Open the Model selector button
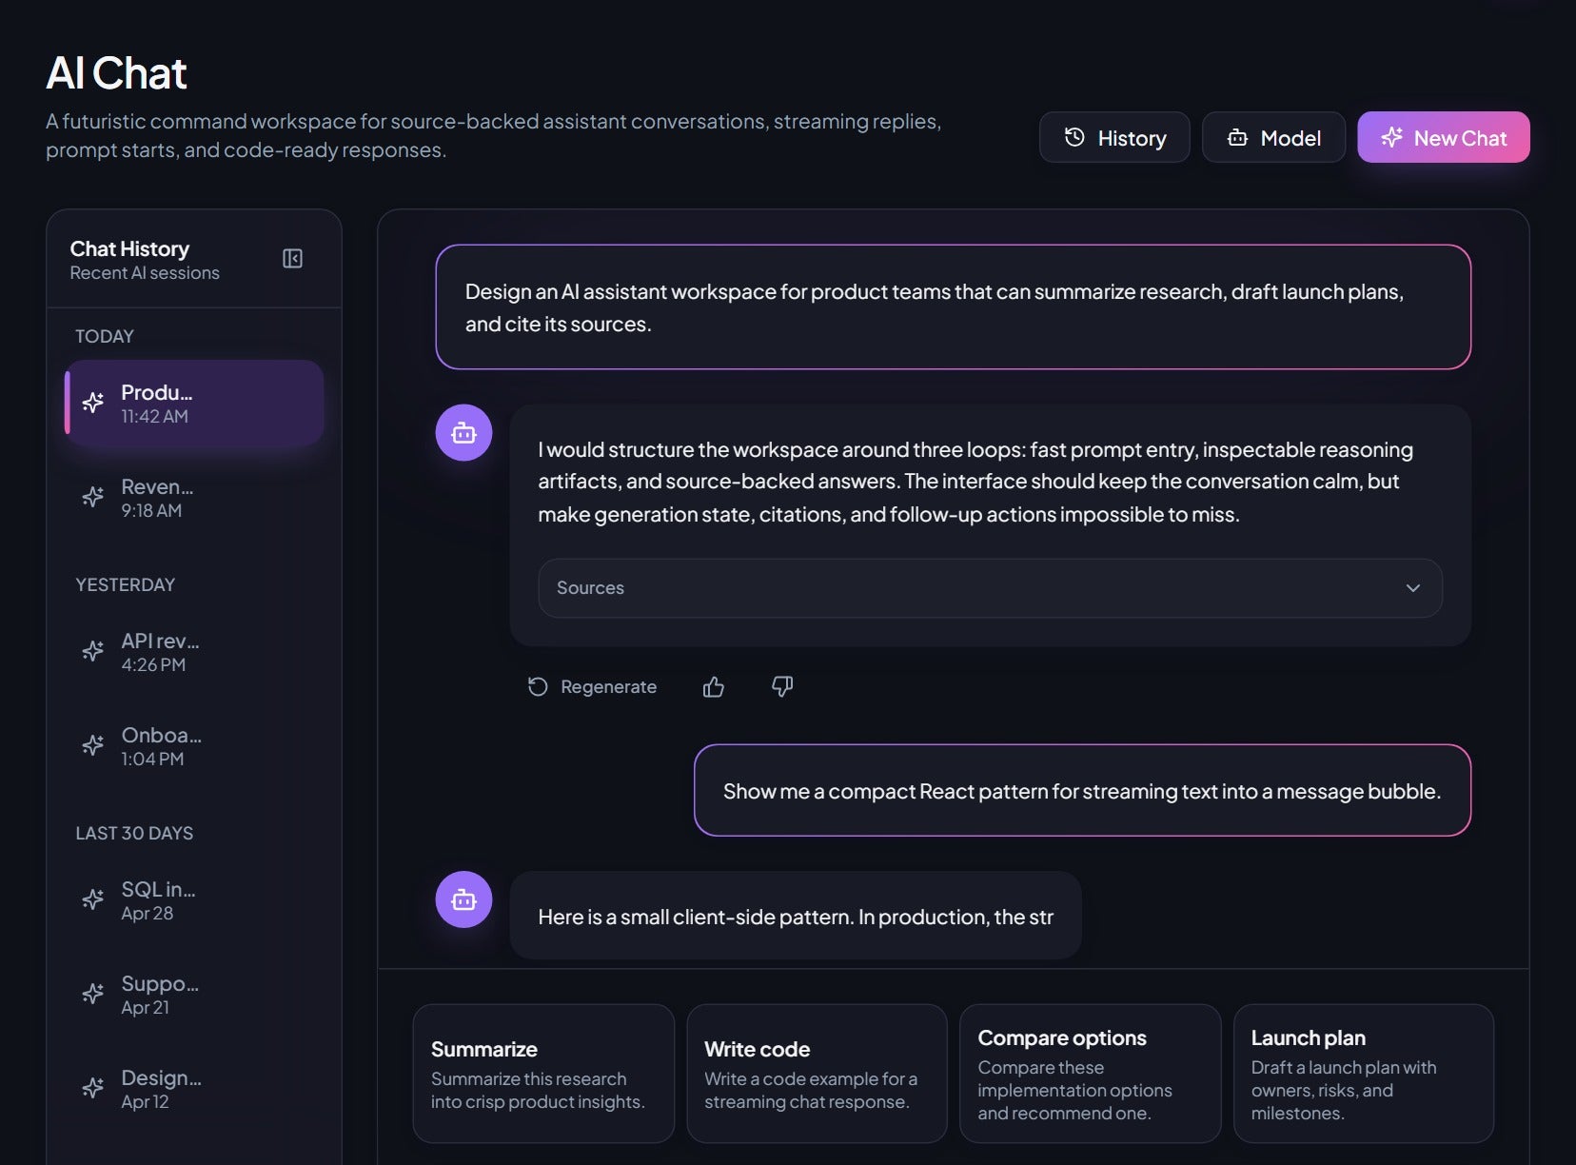The height and width of the screenshot is (1165, 1576). click(1273, 137)
